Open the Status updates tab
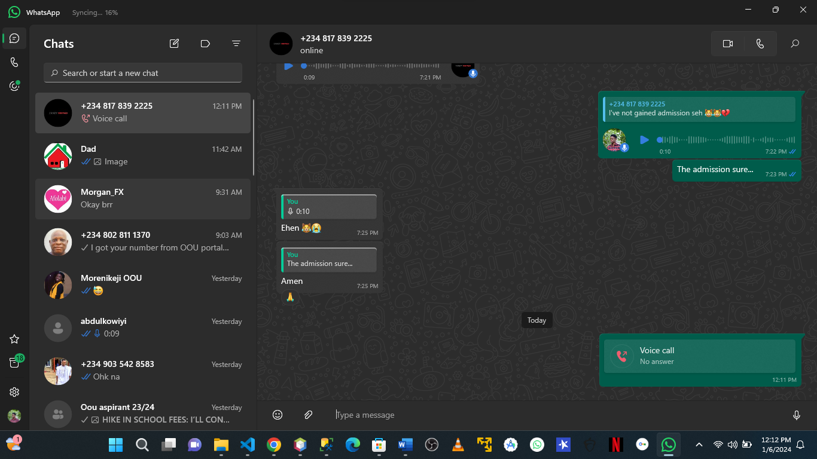The image size is (817, 459). click(x=14, y=86)
